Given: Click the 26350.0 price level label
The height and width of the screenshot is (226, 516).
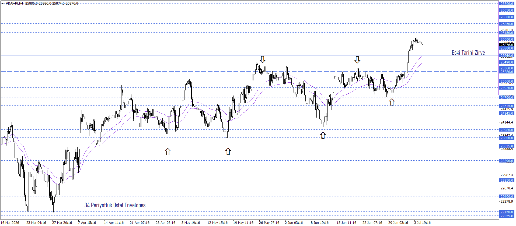Looking at the screenshot, I should [x=507, y=24].
